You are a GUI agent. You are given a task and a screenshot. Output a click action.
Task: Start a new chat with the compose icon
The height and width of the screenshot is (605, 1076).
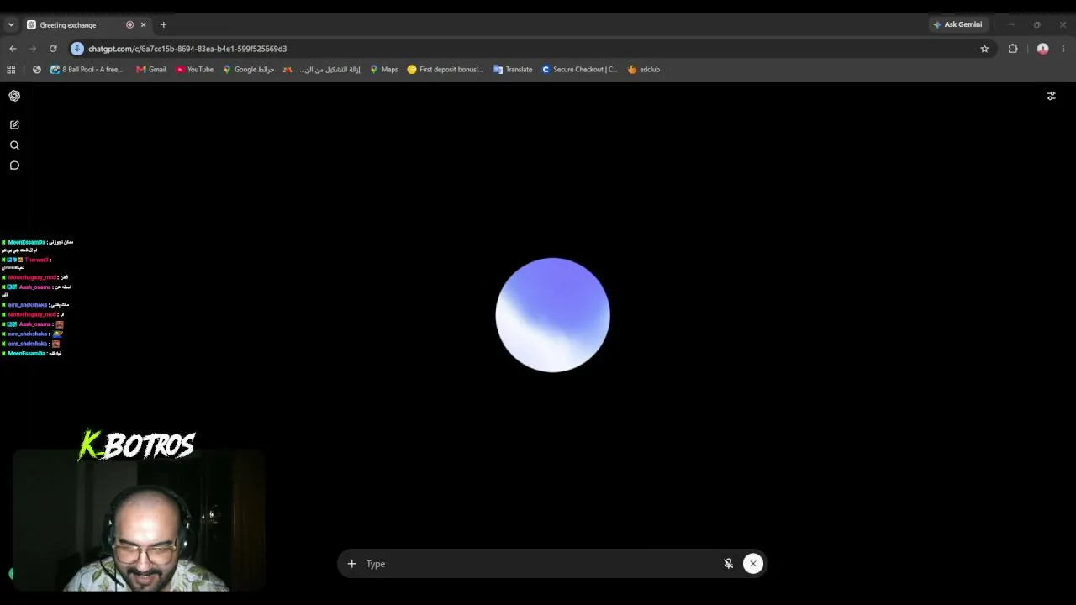[14, 124]
